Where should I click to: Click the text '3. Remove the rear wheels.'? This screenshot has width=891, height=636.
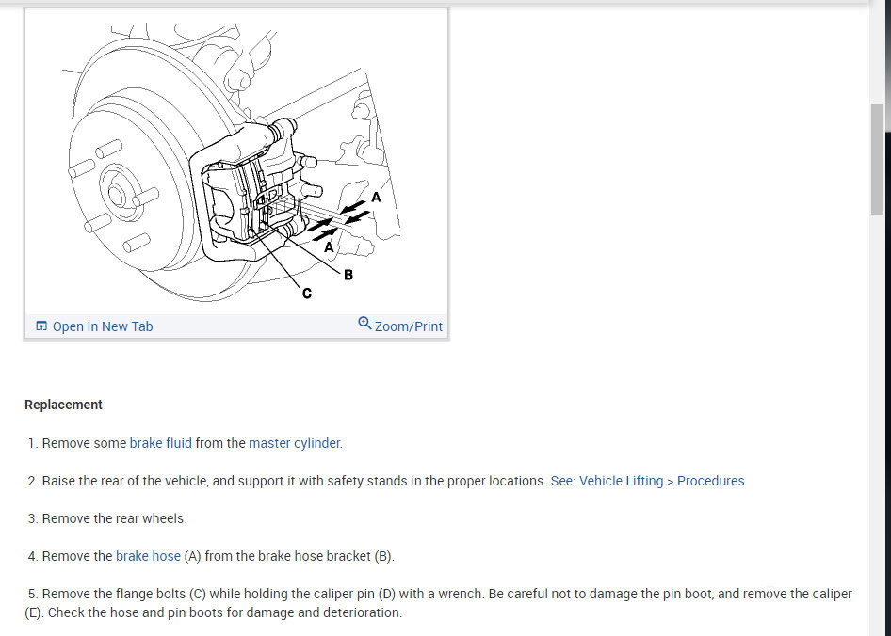click(x=107, y=518)
